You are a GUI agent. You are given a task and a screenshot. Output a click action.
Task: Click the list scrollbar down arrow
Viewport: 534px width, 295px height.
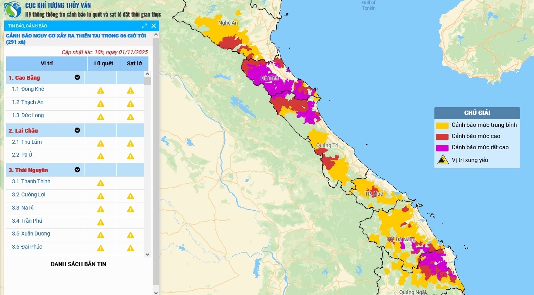pos(147,254)
